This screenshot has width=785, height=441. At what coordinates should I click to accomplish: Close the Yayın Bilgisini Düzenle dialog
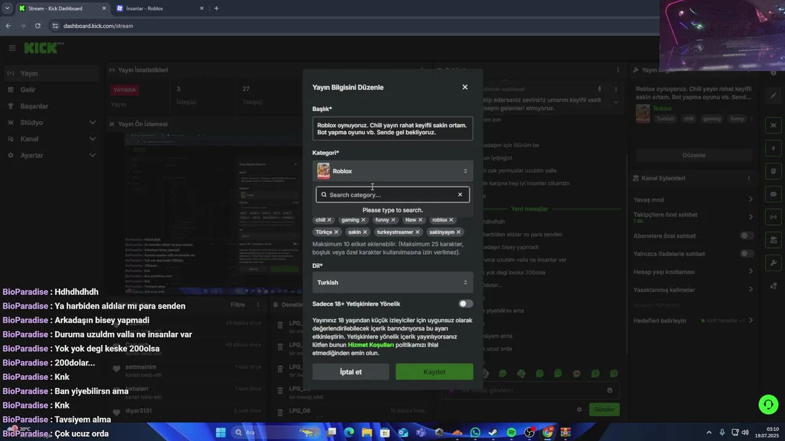coord(465,87)
